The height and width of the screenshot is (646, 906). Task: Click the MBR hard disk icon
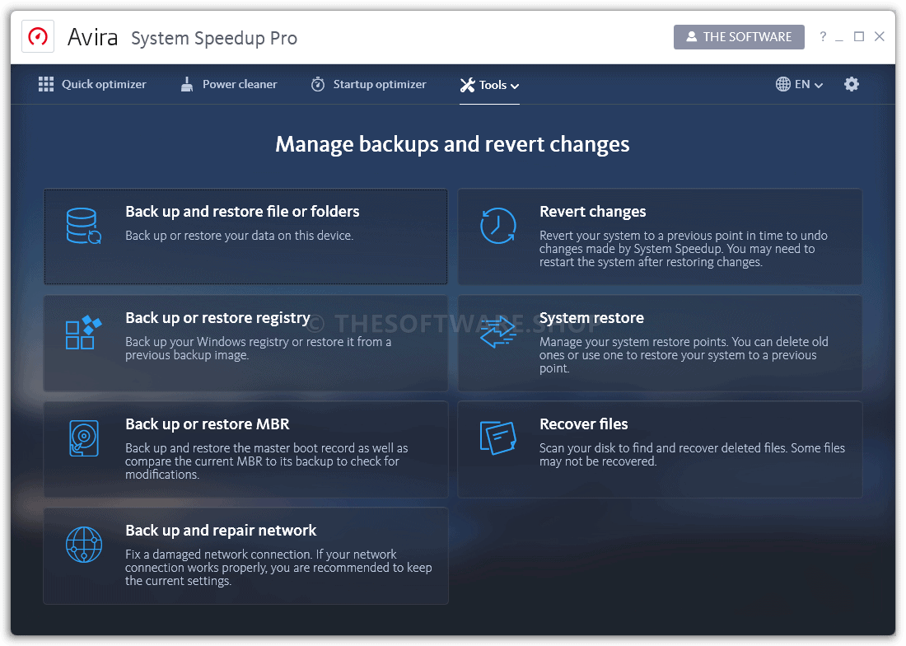tap(84, 438)
